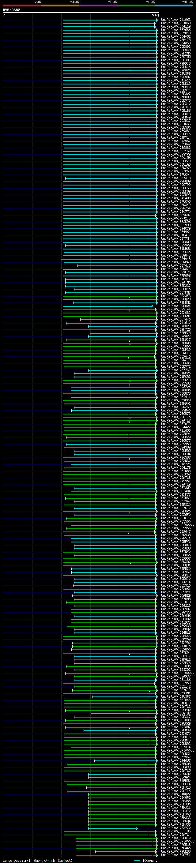Screen dimensions: 196x863
Task: Click hit label UniRef100_Q75T55
Action: [176, 57]
